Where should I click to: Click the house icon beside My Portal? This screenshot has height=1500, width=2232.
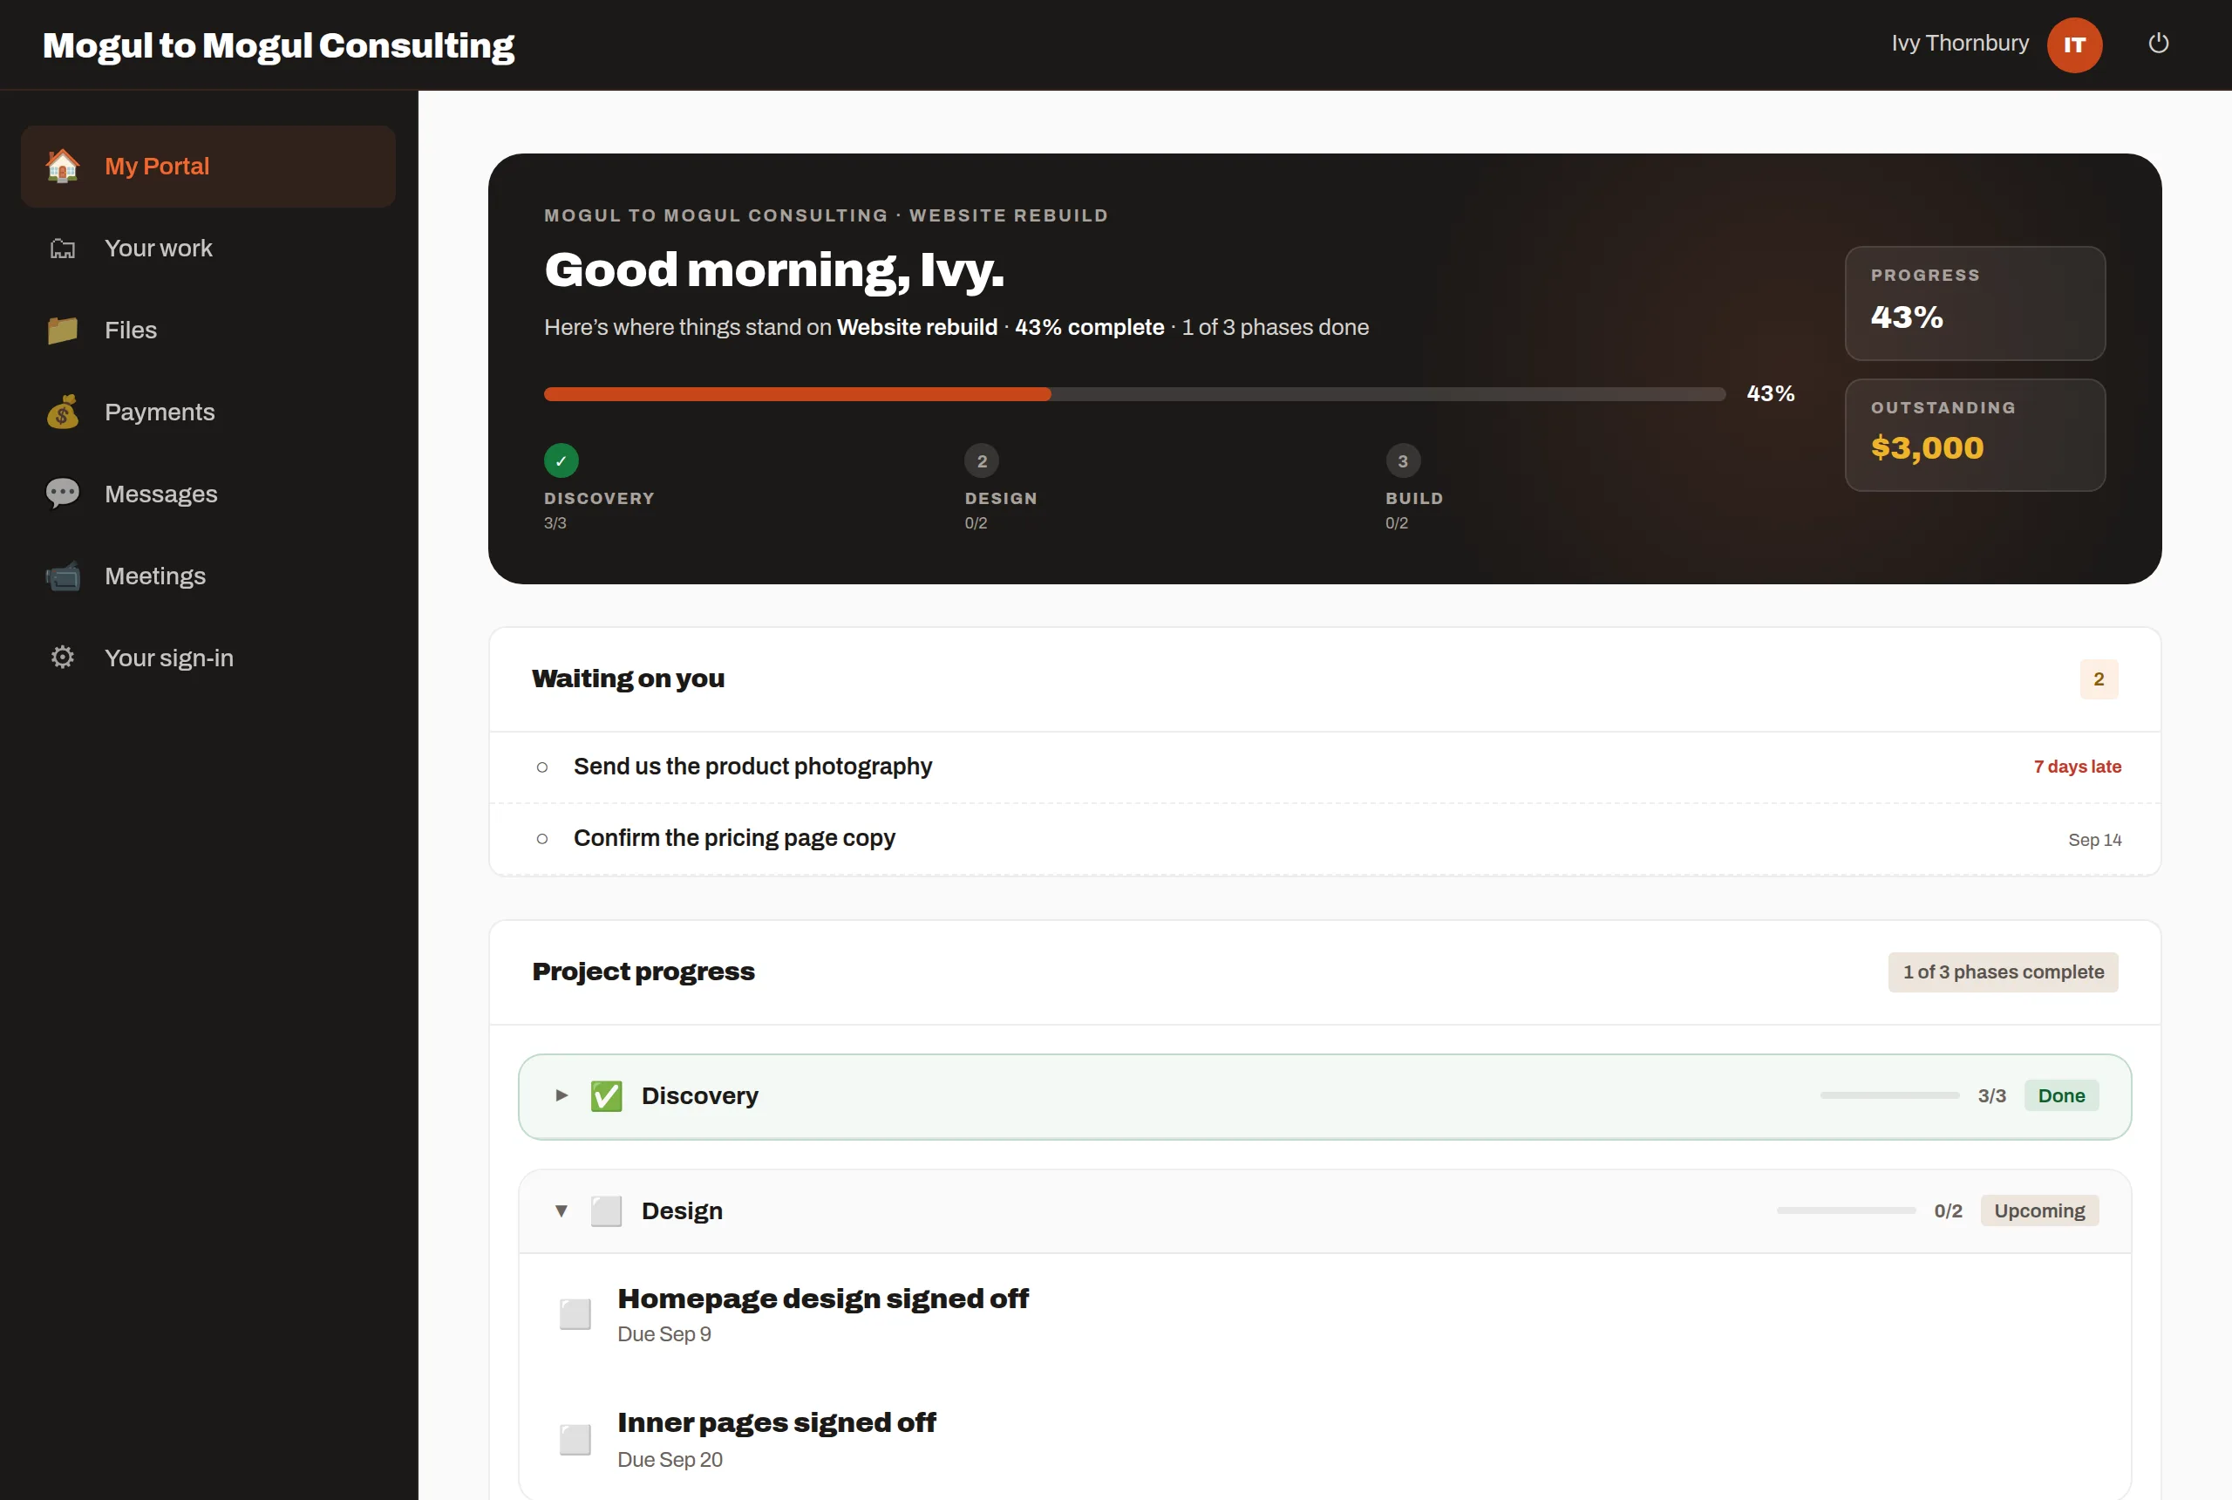pyautogui.click(x=62, y=166)
